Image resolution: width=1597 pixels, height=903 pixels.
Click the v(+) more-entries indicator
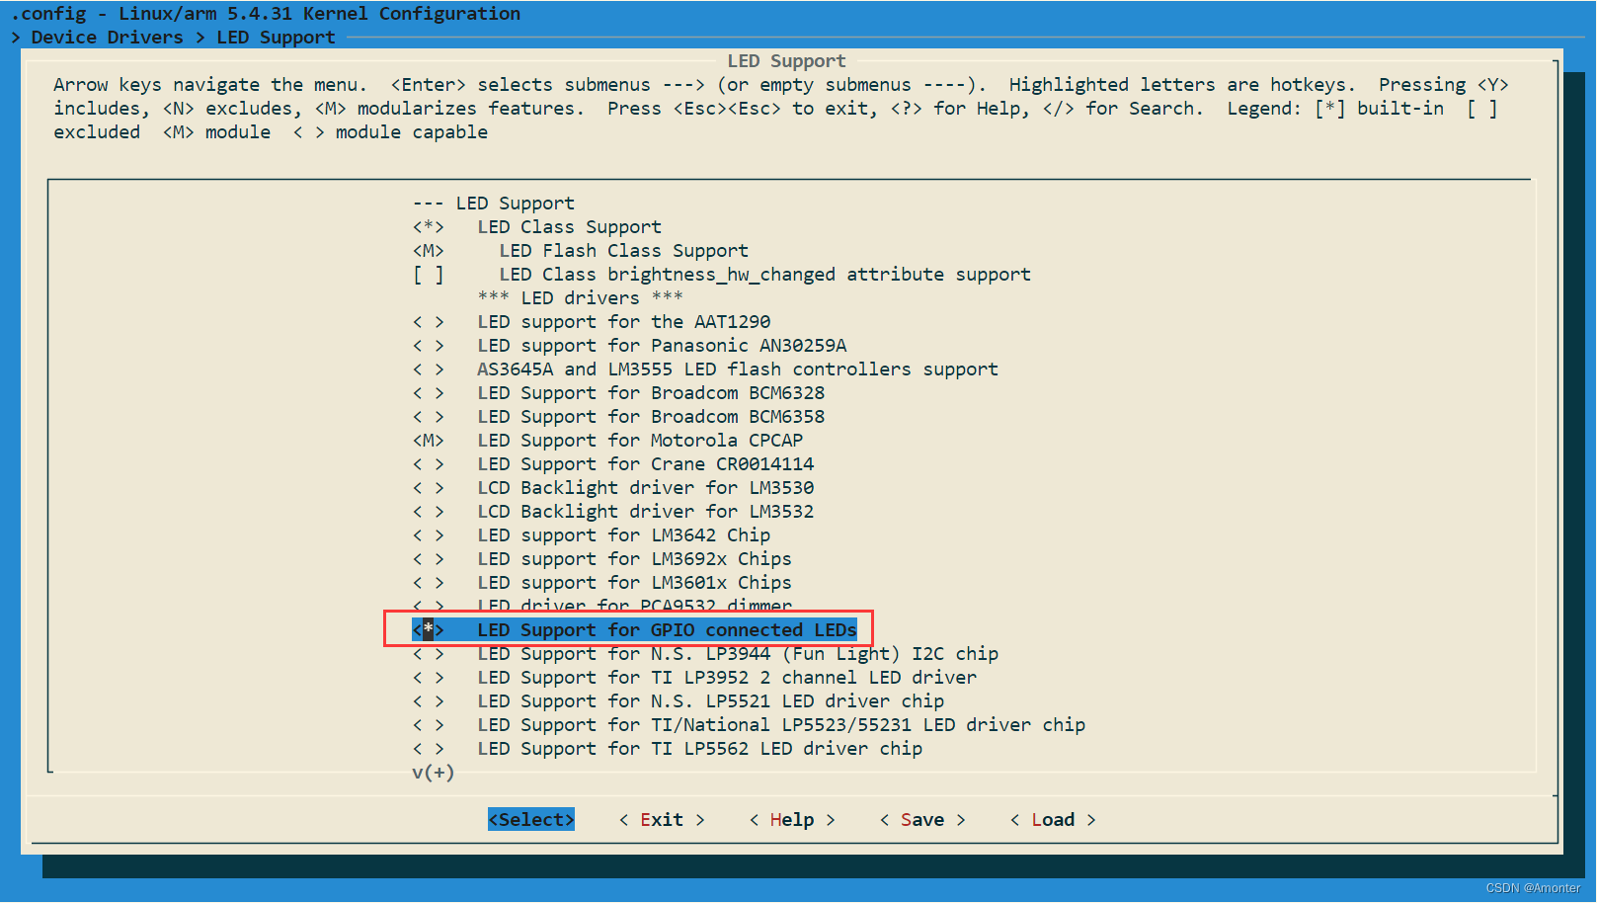click(433, 773)
